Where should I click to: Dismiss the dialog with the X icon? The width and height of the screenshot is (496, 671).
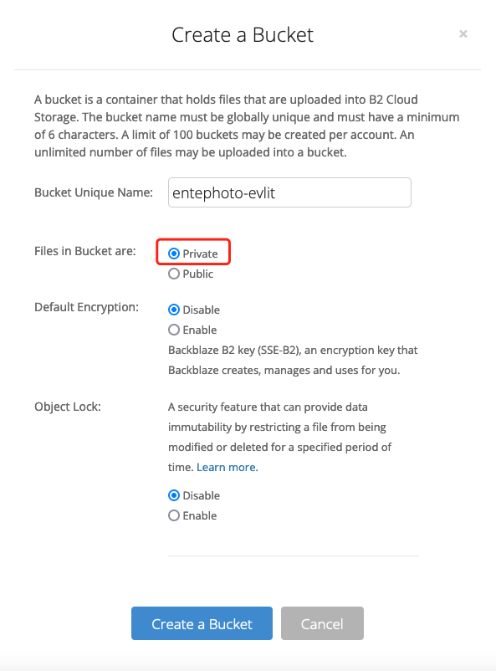coord(463,33)
